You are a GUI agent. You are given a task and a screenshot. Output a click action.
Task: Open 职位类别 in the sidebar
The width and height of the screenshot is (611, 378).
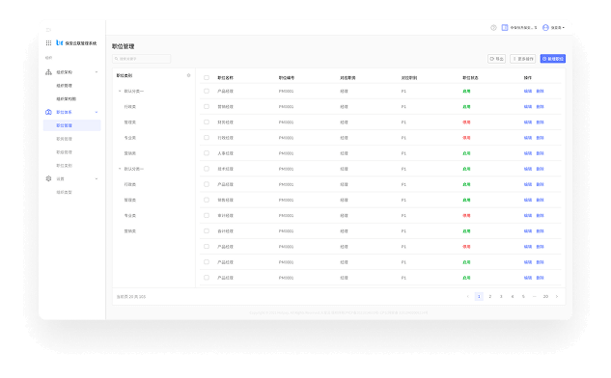[65, 166]
